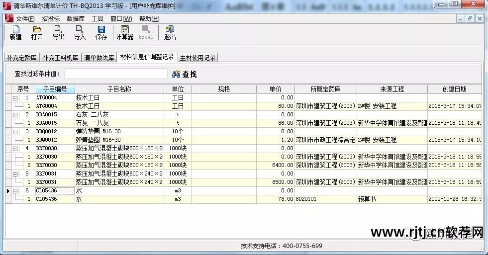The height and width of the screenshot is (255, 488).
Task: Sort by the 子目名称 column header
Action: point(119,89)
